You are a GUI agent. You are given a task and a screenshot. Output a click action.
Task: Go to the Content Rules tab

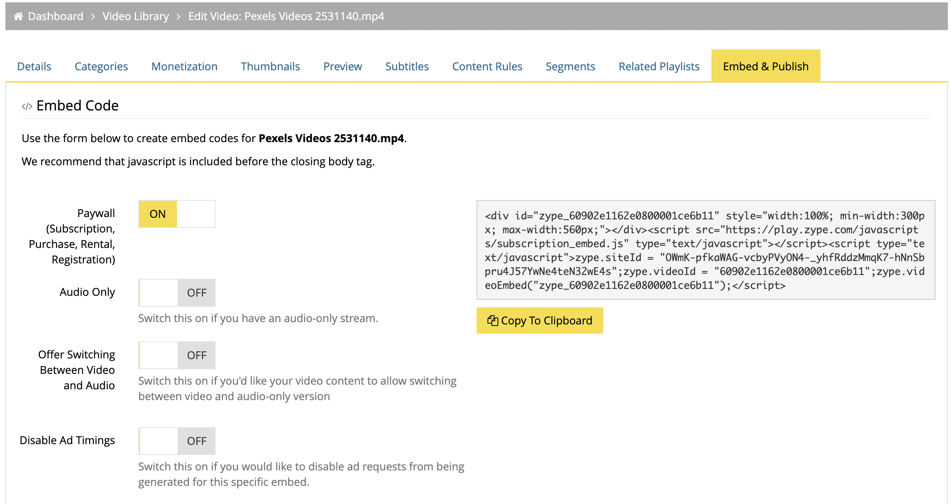(487, 66)
